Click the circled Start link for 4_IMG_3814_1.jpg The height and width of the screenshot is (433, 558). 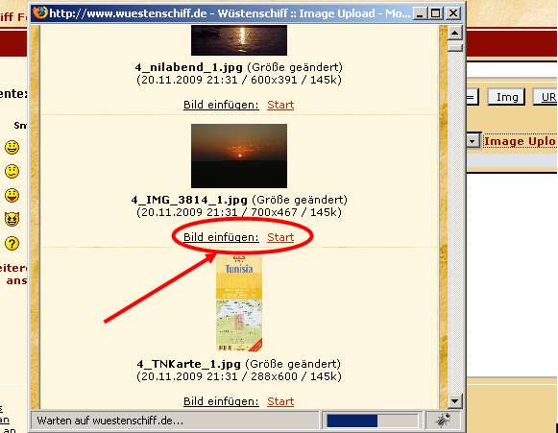click(x=280, y=237)
